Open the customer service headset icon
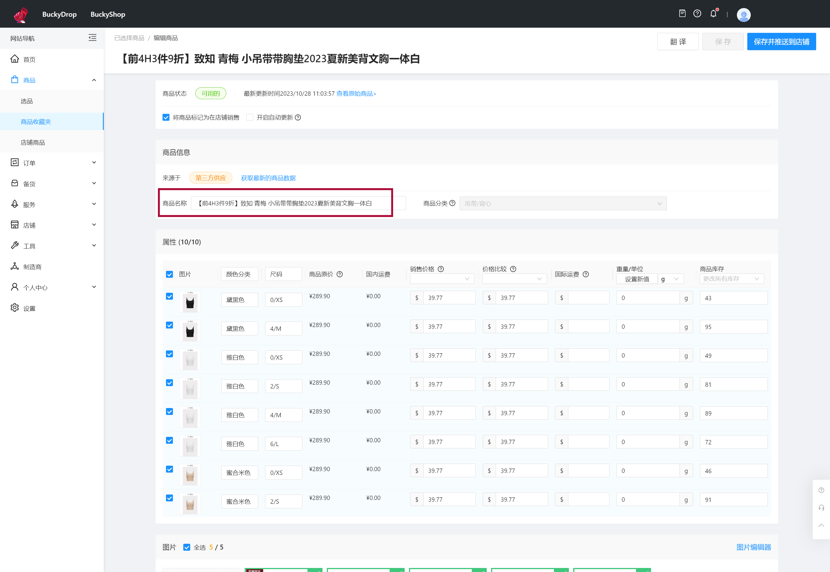Viewport: 830px width, 572px height. click(x=821, y=507)
